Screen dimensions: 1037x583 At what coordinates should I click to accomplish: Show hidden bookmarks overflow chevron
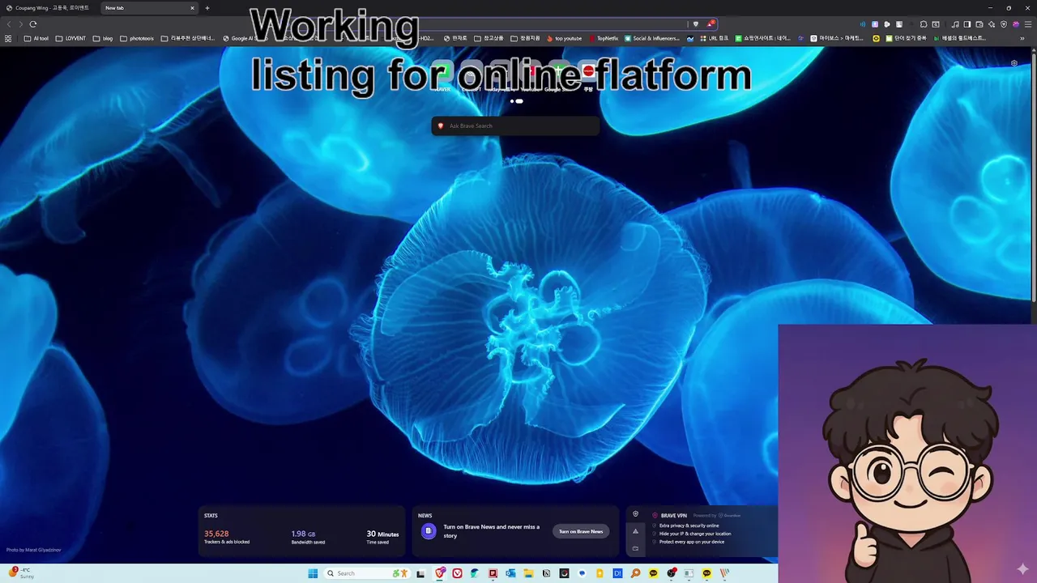point(1022,38)
